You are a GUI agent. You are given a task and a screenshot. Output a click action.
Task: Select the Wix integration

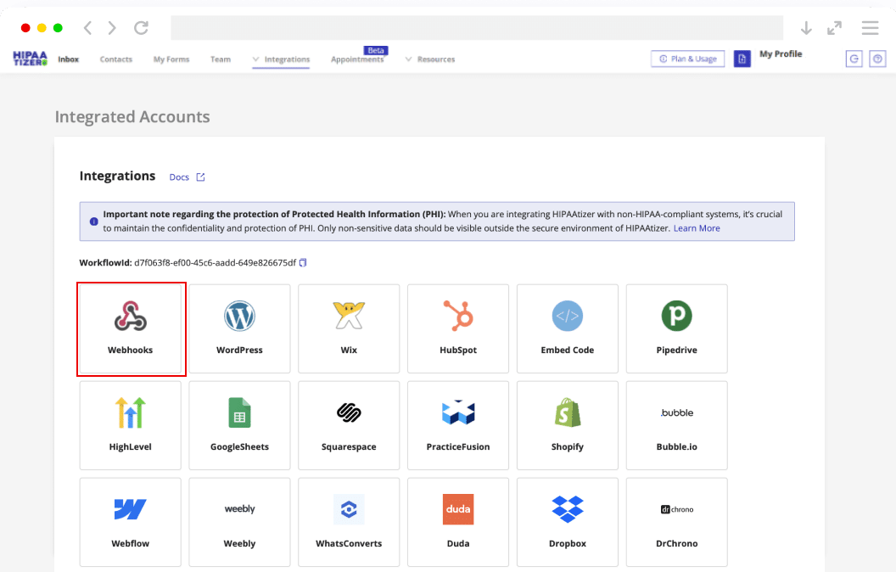[x=349, y=328]
